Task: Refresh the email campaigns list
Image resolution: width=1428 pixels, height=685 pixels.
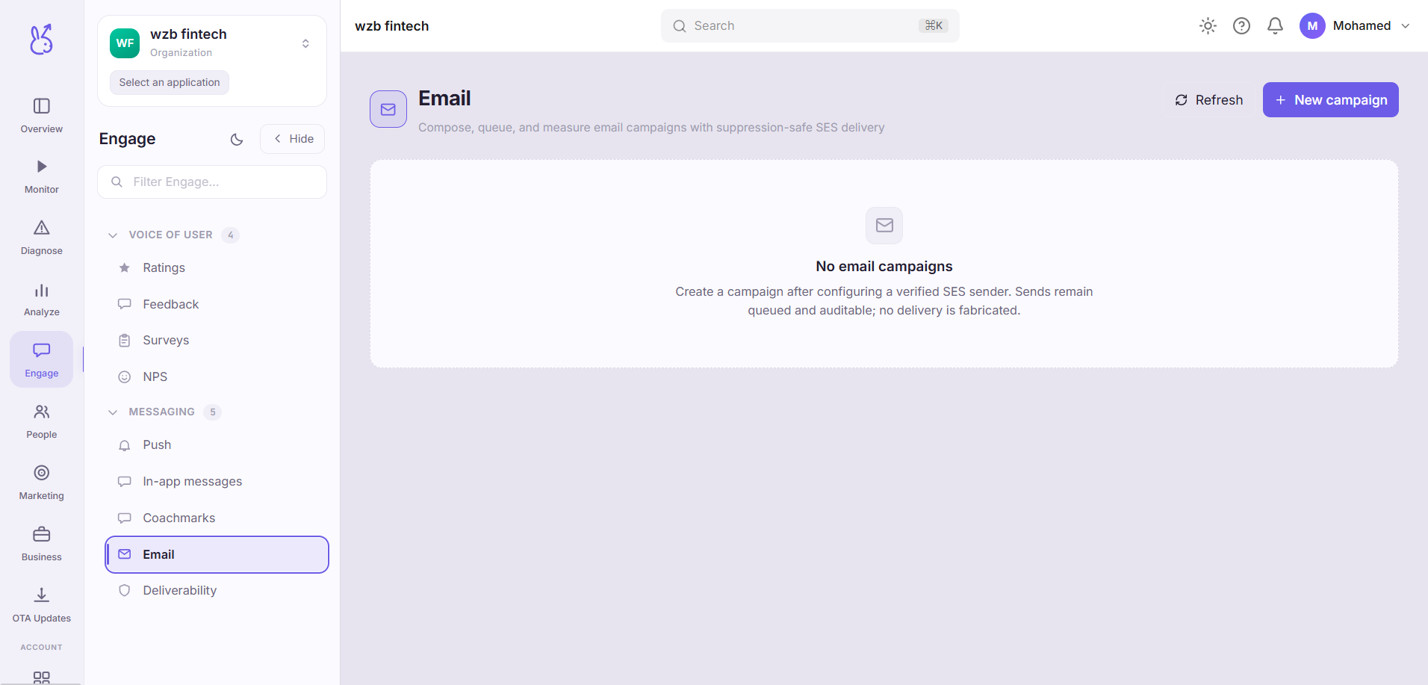Action: (1208, 100)
